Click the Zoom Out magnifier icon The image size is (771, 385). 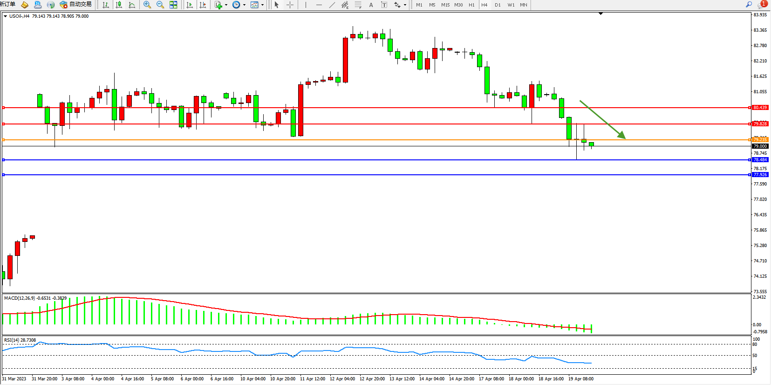pos(160,5)
